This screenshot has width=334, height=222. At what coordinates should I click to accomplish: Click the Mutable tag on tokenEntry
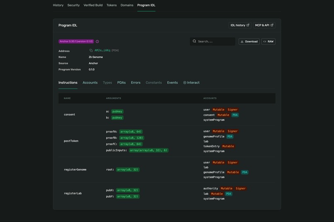(x=228, y=146)
